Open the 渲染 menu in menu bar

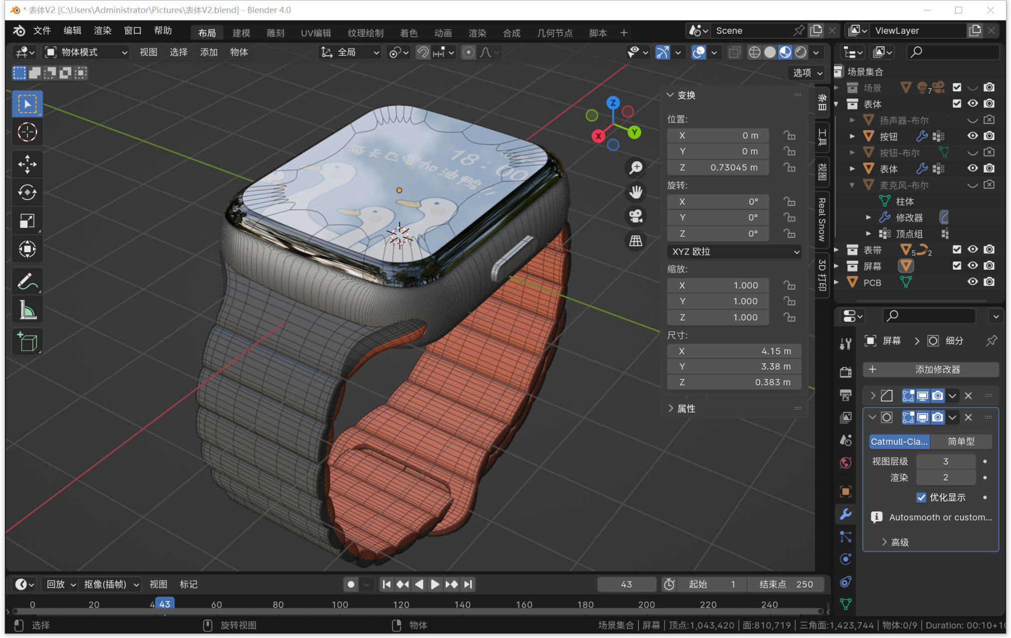[102, 31]
